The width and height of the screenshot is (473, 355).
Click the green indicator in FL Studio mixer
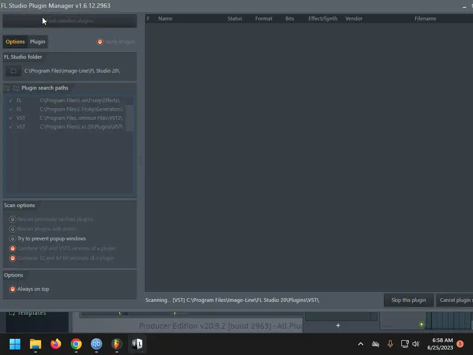click(421, 324)
